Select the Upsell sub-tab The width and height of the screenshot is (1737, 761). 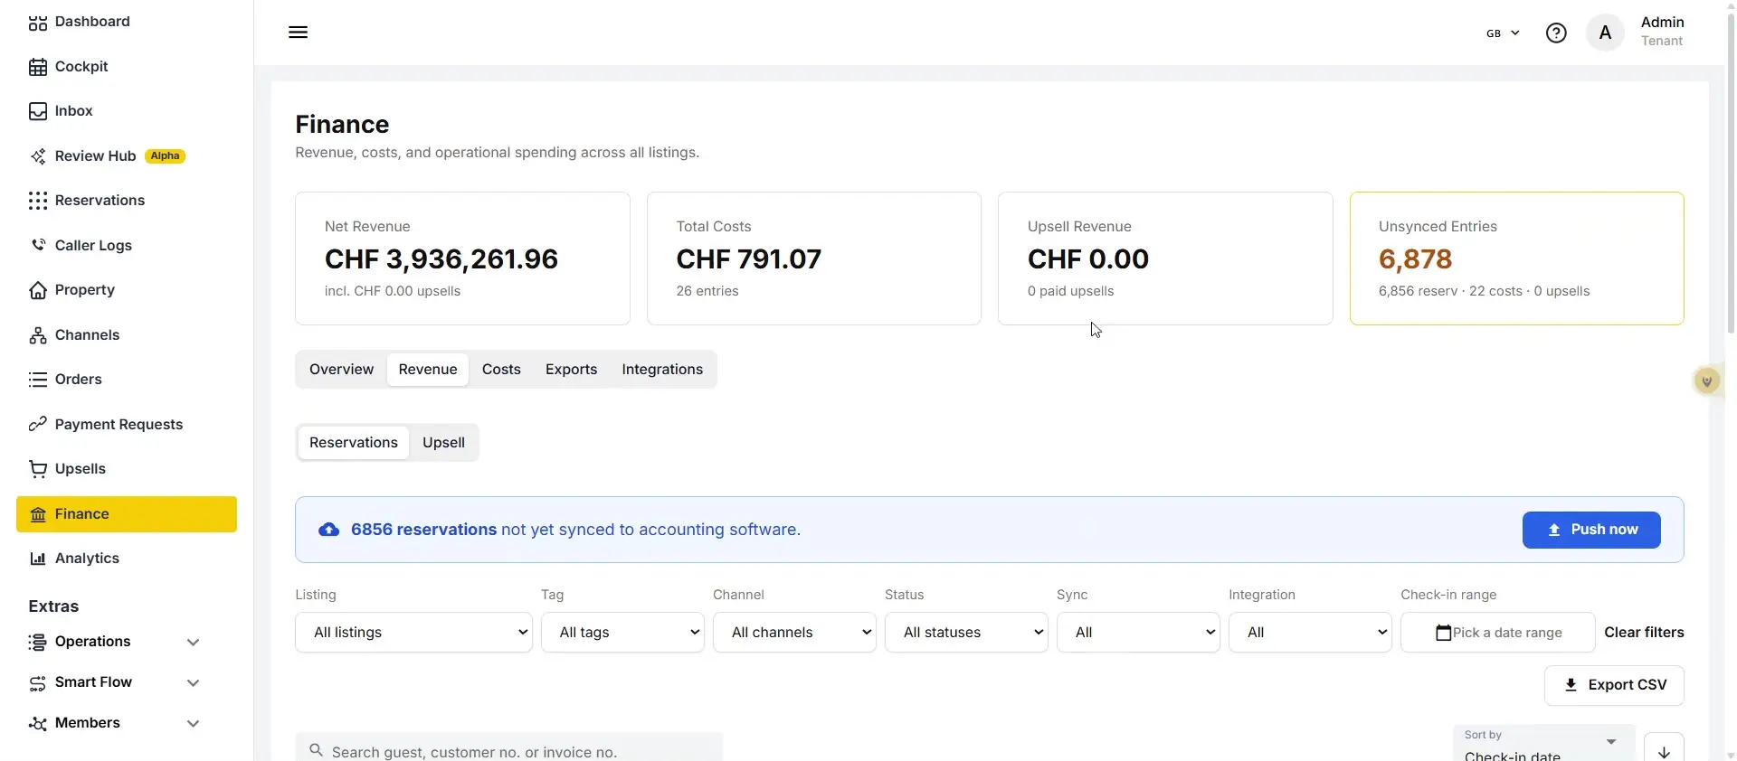coord(443,443)
